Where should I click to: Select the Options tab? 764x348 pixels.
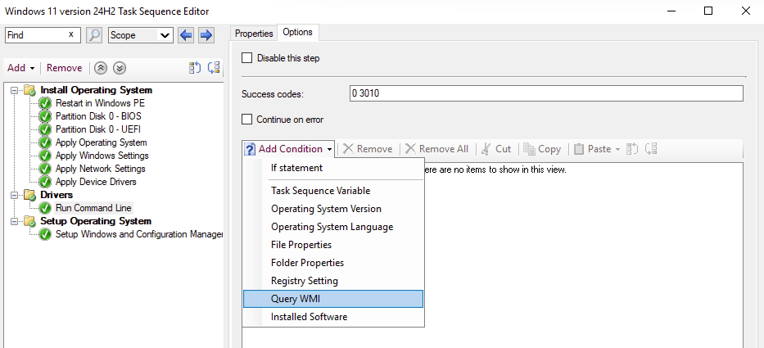298,32
